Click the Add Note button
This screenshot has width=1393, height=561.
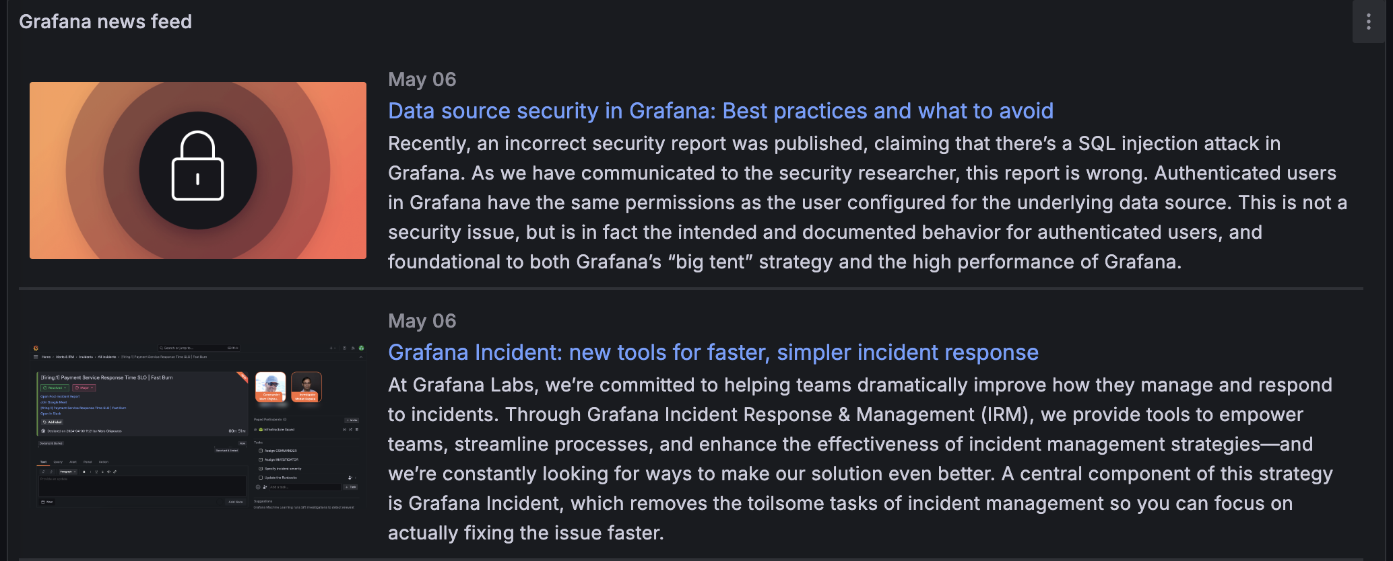coord(234,502)
